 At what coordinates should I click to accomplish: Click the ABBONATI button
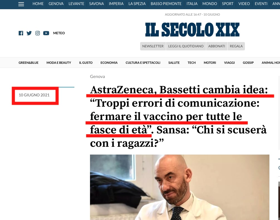click(216, 46)
